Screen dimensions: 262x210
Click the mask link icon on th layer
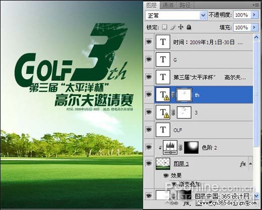pos(173,95)
